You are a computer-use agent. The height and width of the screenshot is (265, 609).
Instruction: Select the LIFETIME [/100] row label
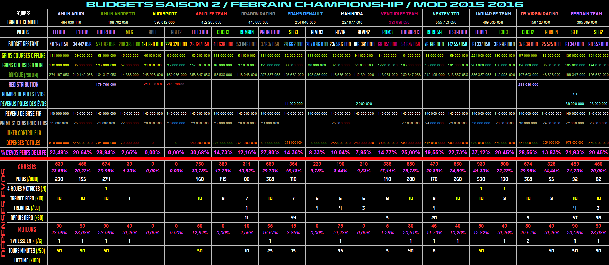(x=27, y=260)
